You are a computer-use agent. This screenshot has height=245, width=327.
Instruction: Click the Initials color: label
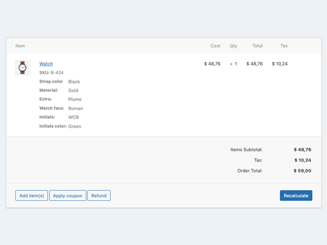click(x=53, y=126)
